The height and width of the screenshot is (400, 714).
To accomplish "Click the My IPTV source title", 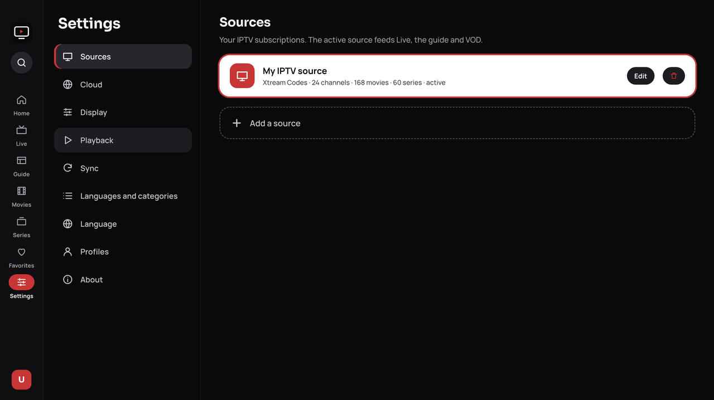I will coord(295,71).
